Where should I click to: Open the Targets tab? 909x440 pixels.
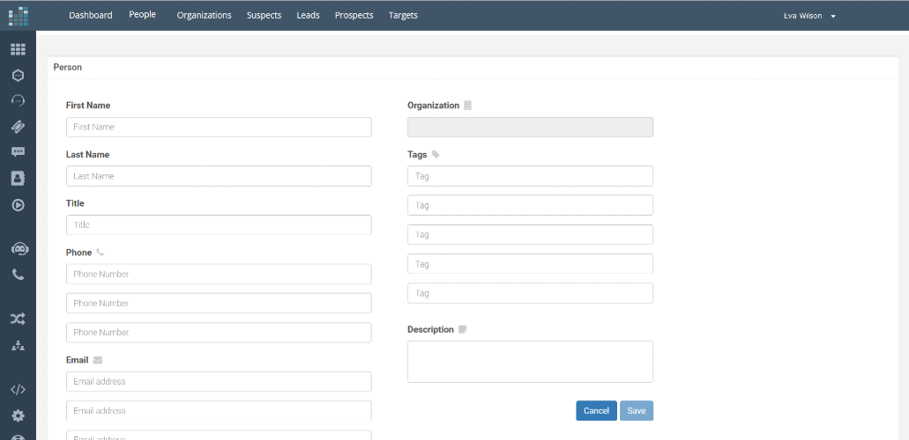click(x=403, y=15)
